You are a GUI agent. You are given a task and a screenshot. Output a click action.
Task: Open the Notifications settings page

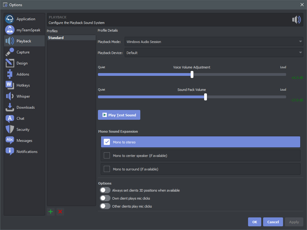point(24,151)
